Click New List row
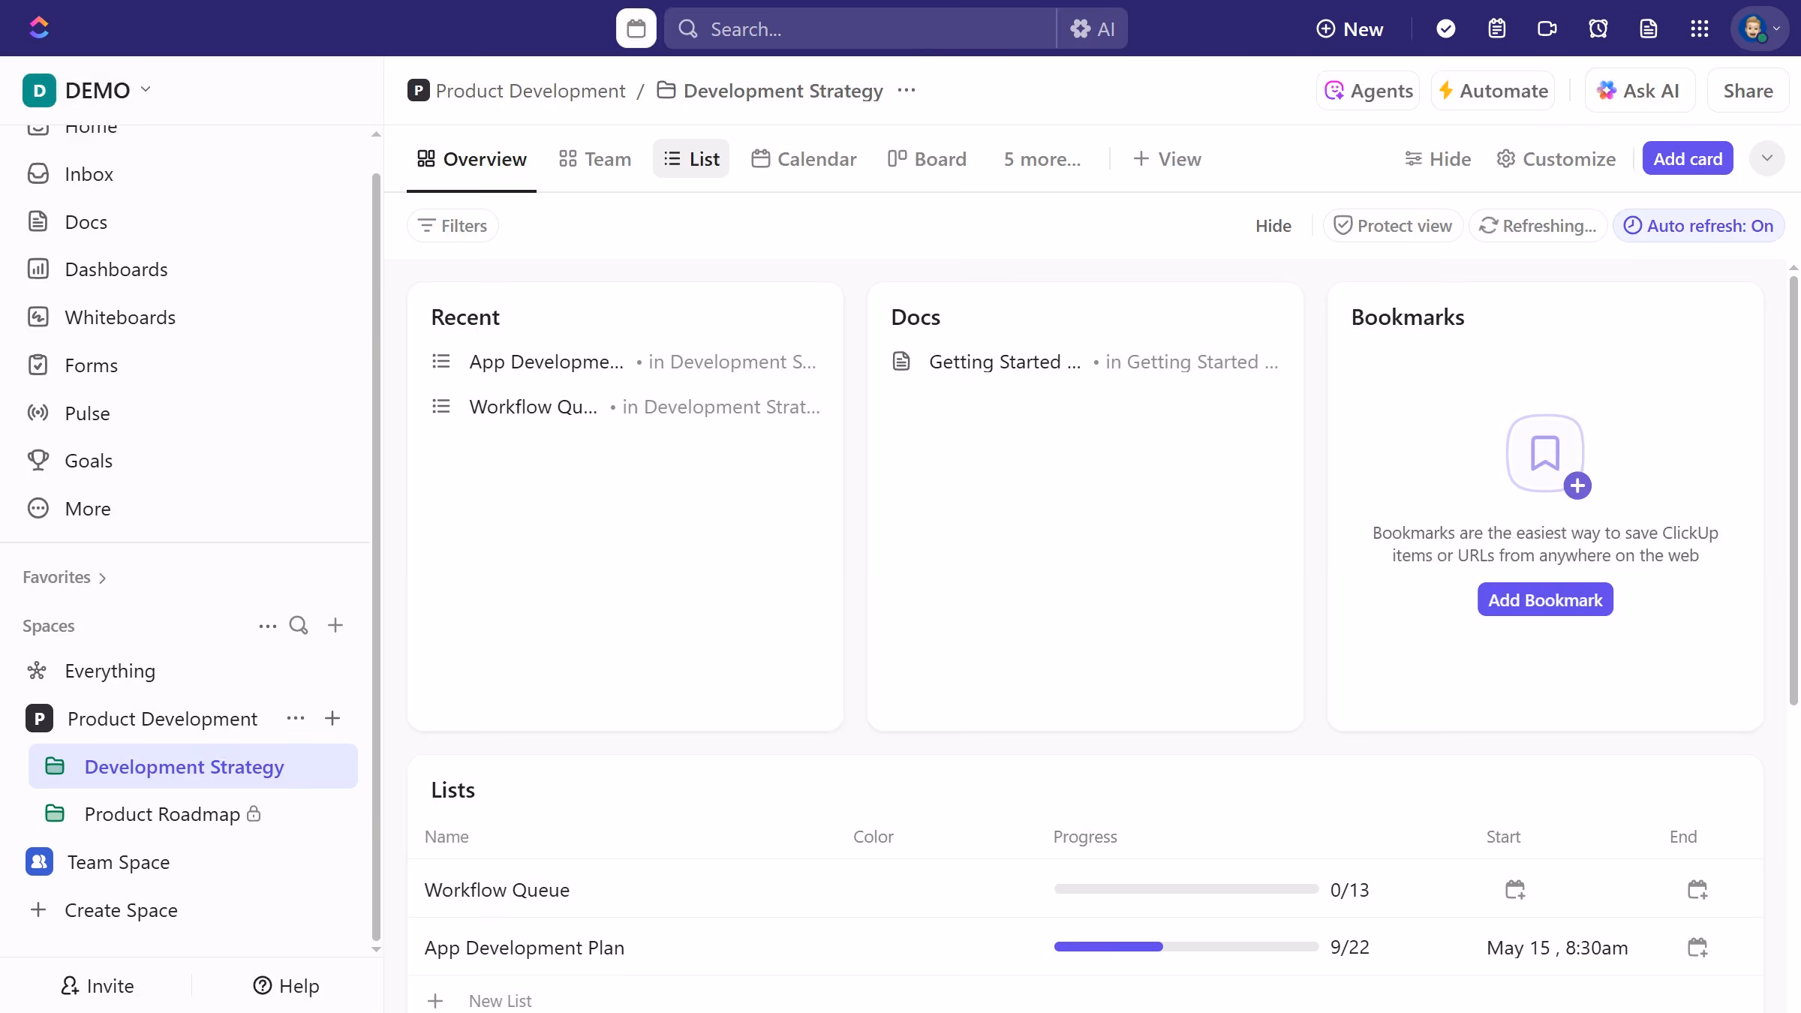1801x1013 pixels. pyautogui.click(x=1085, y=1001)
